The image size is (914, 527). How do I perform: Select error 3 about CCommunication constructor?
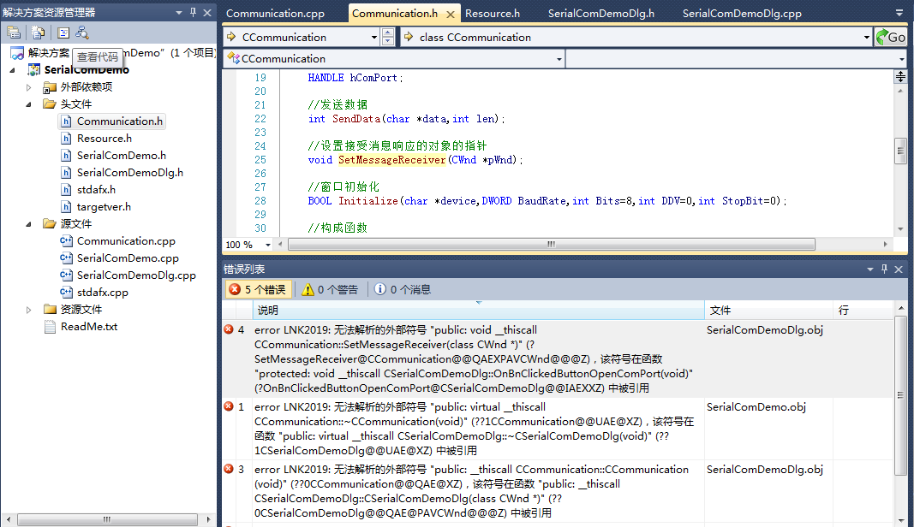tap(558, 491)
